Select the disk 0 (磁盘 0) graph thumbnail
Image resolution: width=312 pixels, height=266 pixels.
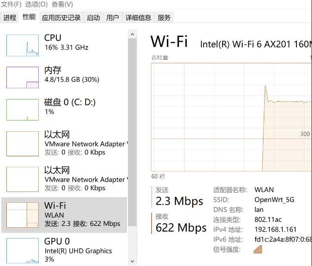point(22,109)
